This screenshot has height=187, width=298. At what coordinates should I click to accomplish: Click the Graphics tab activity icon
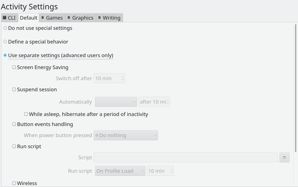(69, 18)
